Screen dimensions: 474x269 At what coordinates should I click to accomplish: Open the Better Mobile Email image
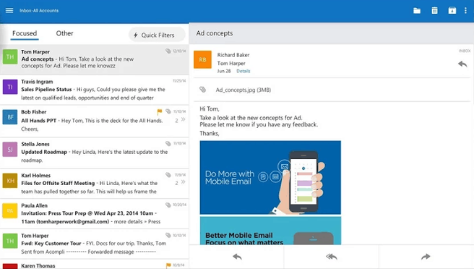tap(270, 231)
